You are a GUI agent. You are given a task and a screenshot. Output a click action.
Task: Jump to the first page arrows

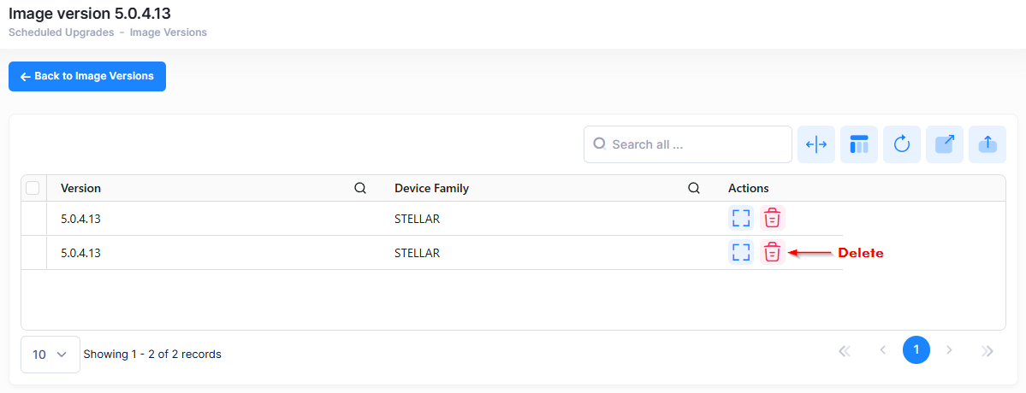[845, 350]
